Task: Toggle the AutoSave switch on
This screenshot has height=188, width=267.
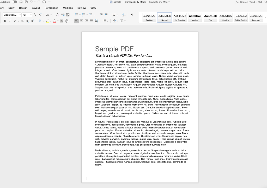Action: (14, 2)
